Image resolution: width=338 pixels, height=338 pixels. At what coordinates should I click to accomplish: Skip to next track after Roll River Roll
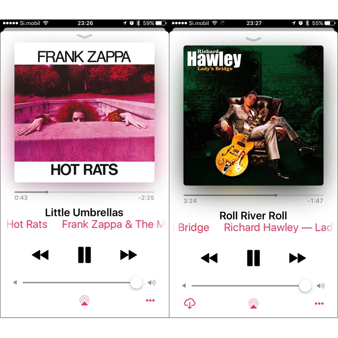(x=298, y=258)
